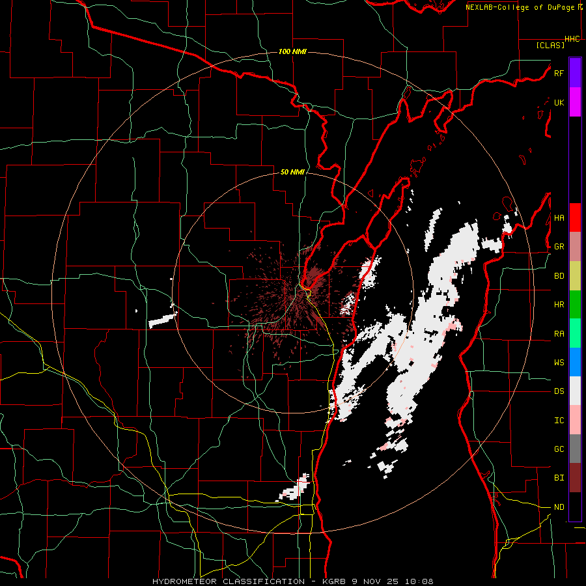Click the IC legend label
Screen dimensions: 586x586
[x=559, y=421]
